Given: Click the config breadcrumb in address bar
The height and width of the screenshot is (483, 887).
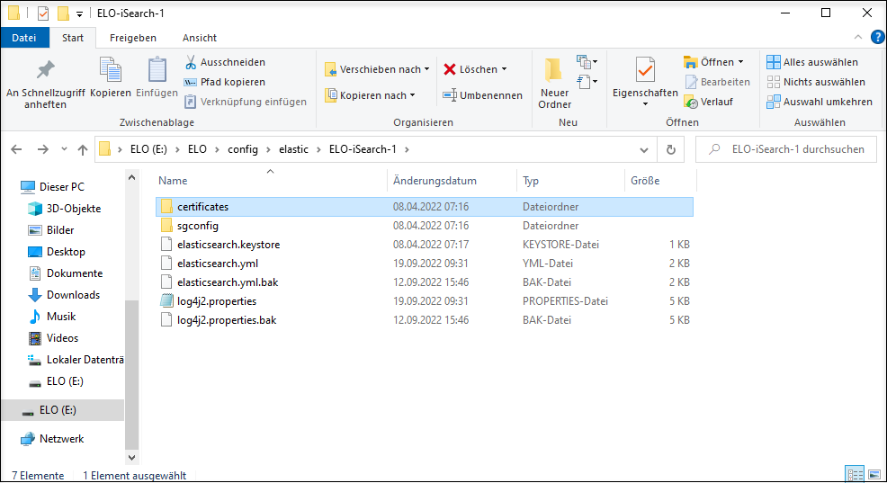Looking at the screenshot, I should click(x=243, y=149).
